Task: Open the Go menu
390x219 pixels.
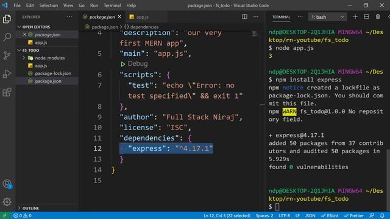Action: [82, 5]
